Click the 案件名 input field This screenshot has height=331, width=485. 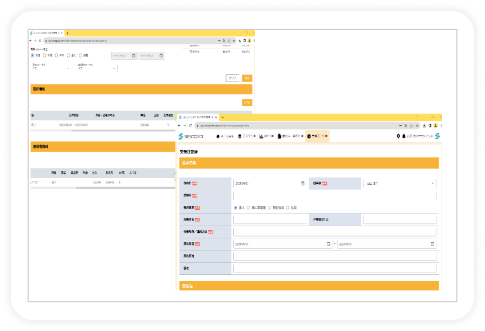[335, 195]
